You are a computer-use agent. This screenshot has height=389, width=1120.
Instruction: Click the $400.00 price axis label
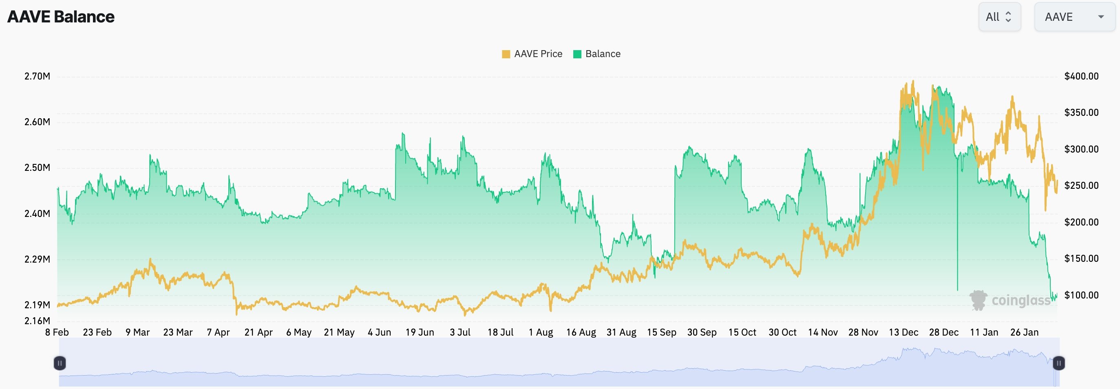(1081, 76)
